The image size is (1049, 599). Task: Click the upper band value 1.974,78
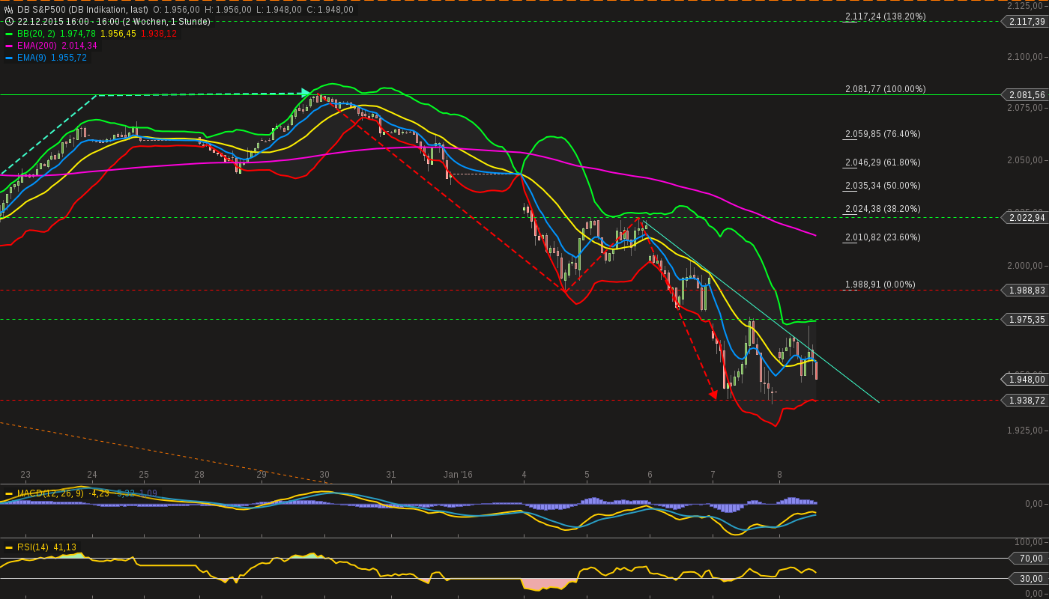pyautogui.click(x=78, y=34)
